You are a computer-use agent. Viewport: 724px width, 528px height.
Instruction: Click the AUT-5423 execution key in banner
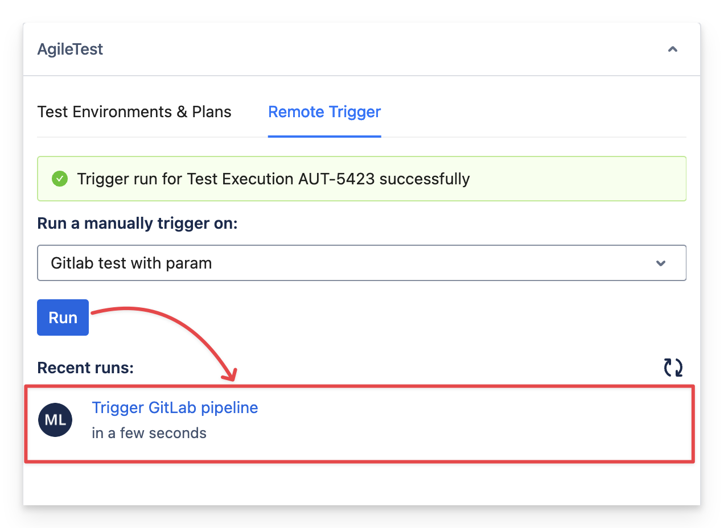(336, 179)
